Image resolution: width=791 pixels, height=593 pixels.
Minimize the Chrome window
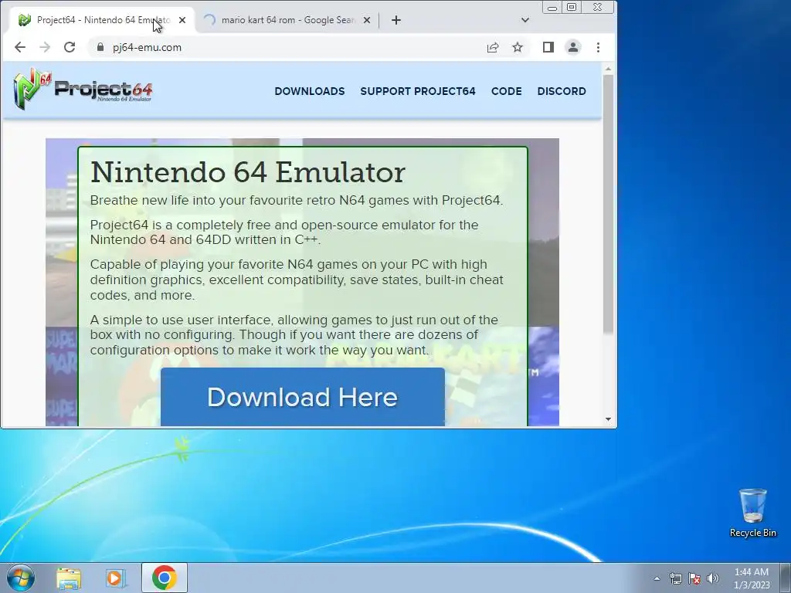point(552,7)
